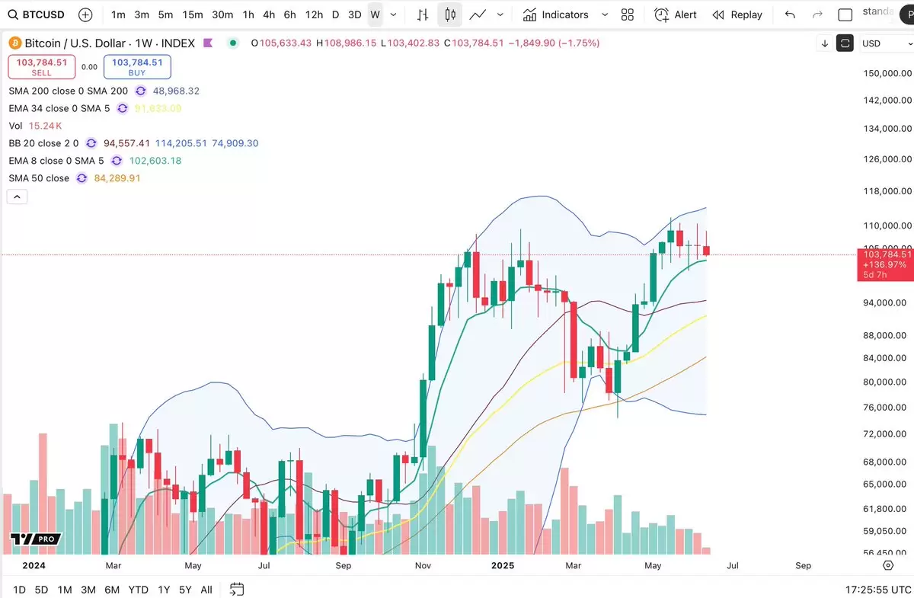
Task: Set the date range to 1Y
Action: [164, 590]
